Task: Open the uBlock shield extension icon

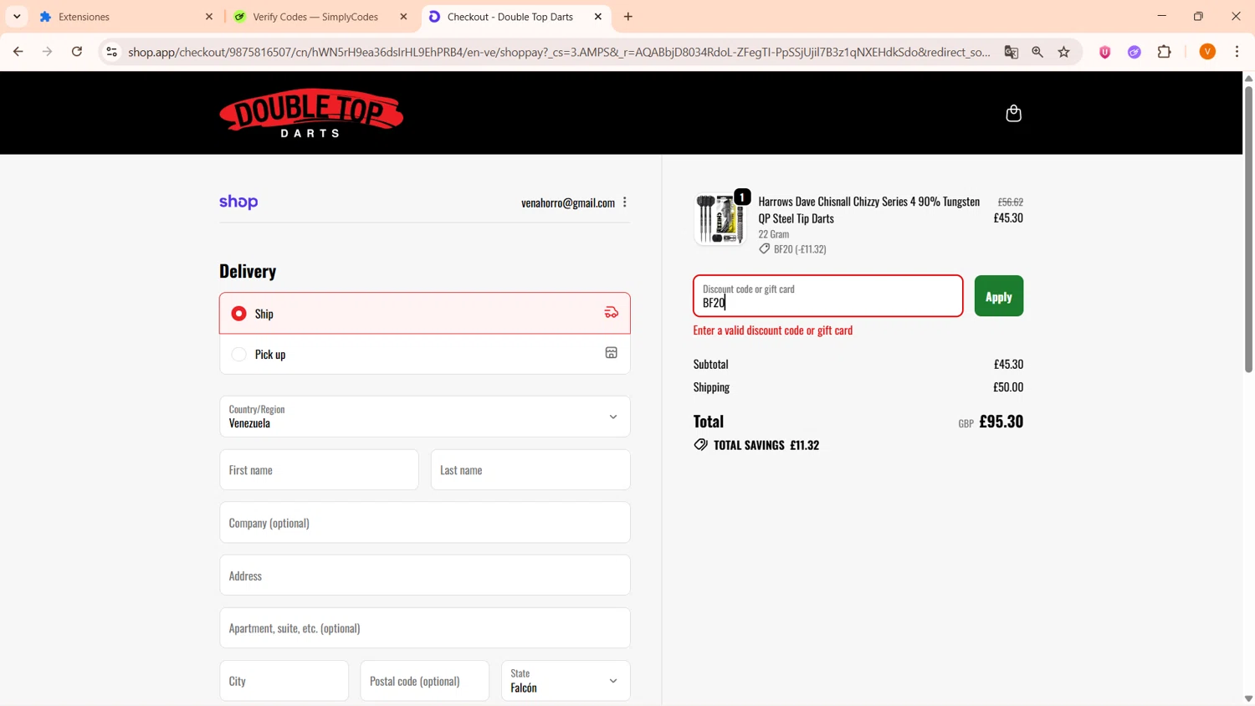Action: pos(1105,52)
